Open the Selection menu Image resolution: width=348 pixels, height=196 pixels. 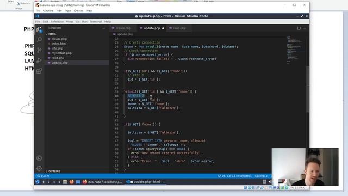[x=57, y=22]
